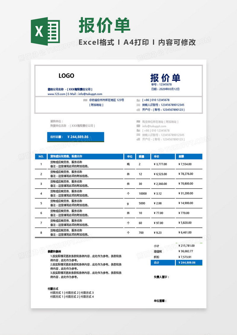Click quantity 5000 in row 5
The image size is (237, 335).
[x=142, y=203]
